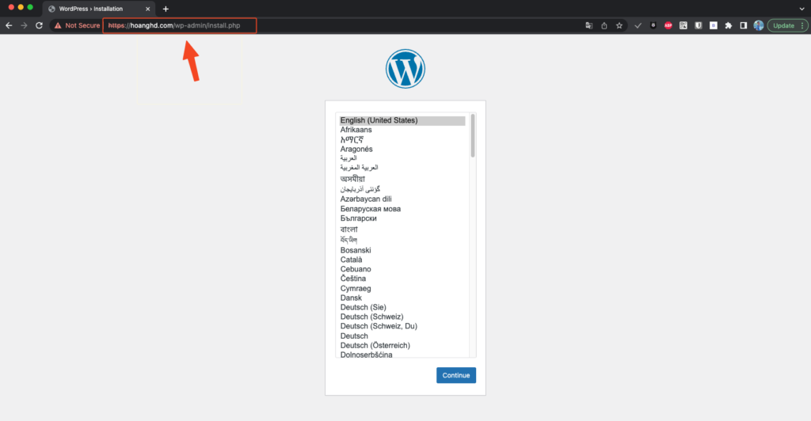Reload the page with the refresh icon

pos(39,25)
